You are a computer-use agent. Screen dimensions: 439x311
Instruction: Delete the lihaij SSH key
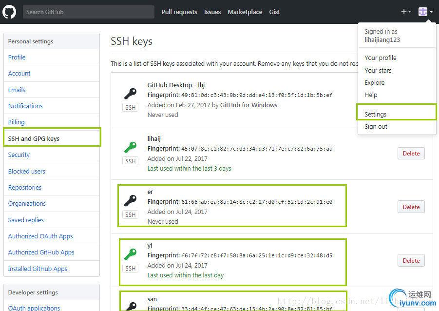[x=411, y=154]
